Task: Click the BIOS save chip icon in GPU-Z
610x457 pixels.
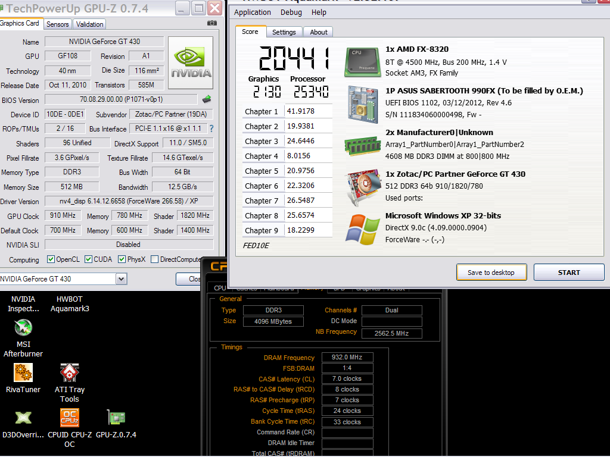Action: tap(207, 99)
